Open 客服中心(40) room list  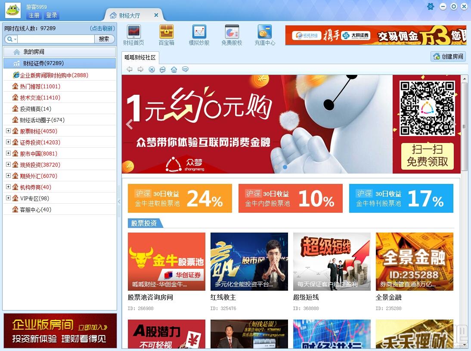pos(59,210)
